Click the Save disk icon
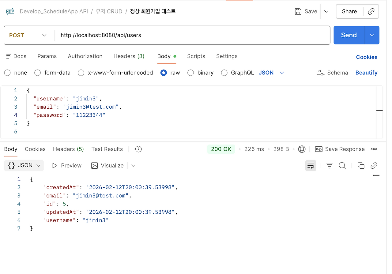The image size is (392, 274). point(298,12)
